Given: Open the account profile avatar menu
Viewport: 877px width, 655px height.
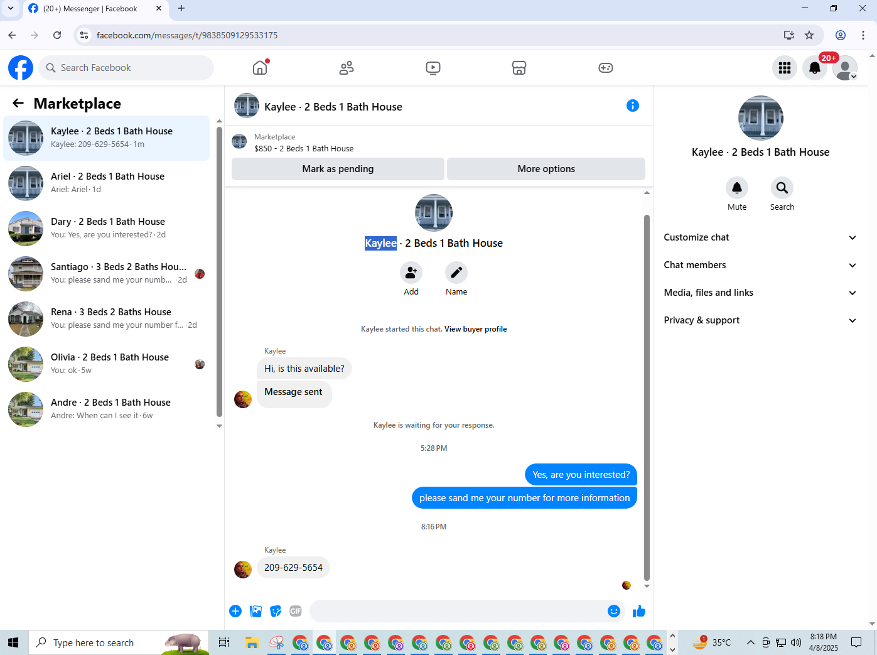Looking at the screenshot, I should 845,68.
